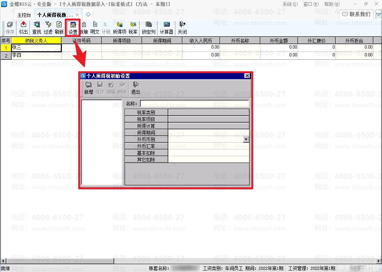Image resolution: width=382 pixels, height=272 pixels.
Task: Select the 收入人民币 column header
Action: [201, 41]
